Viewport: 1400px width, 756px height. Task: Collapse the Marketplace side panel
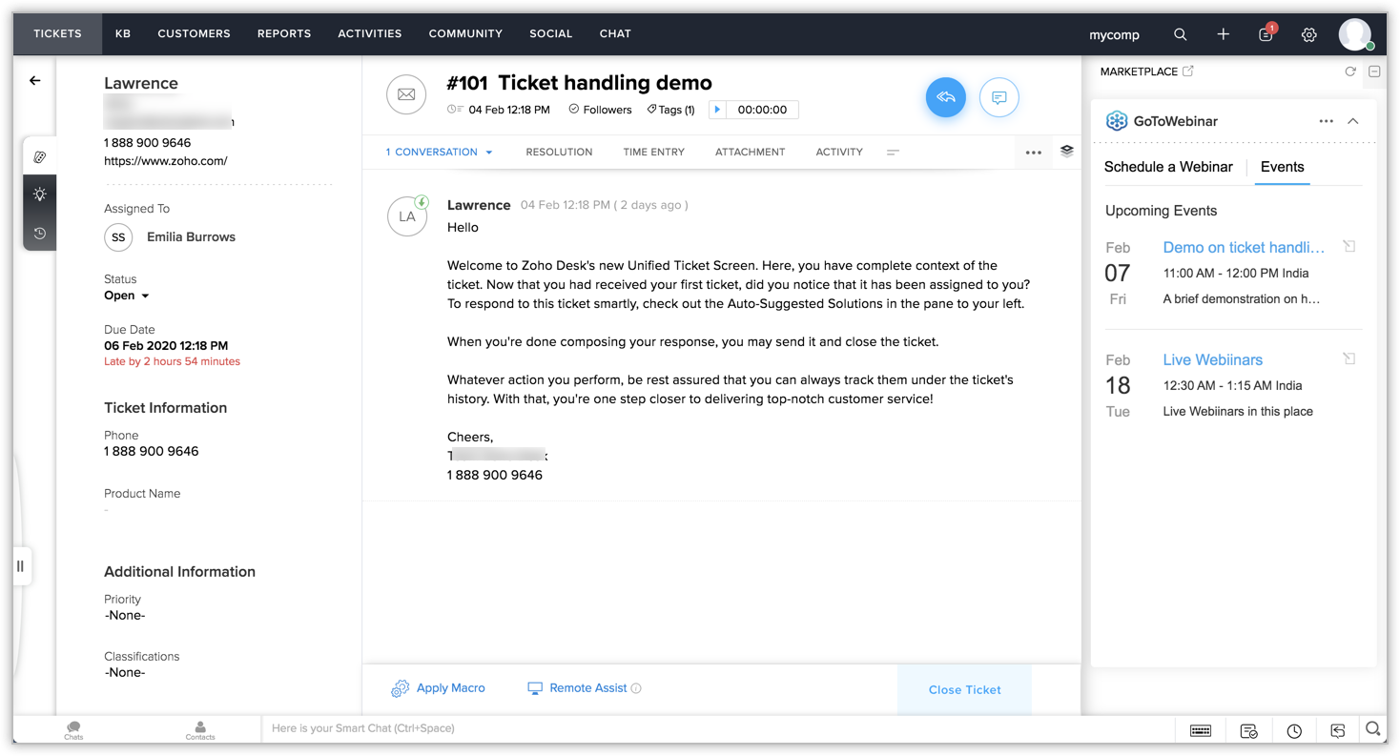pos(1374,72)
